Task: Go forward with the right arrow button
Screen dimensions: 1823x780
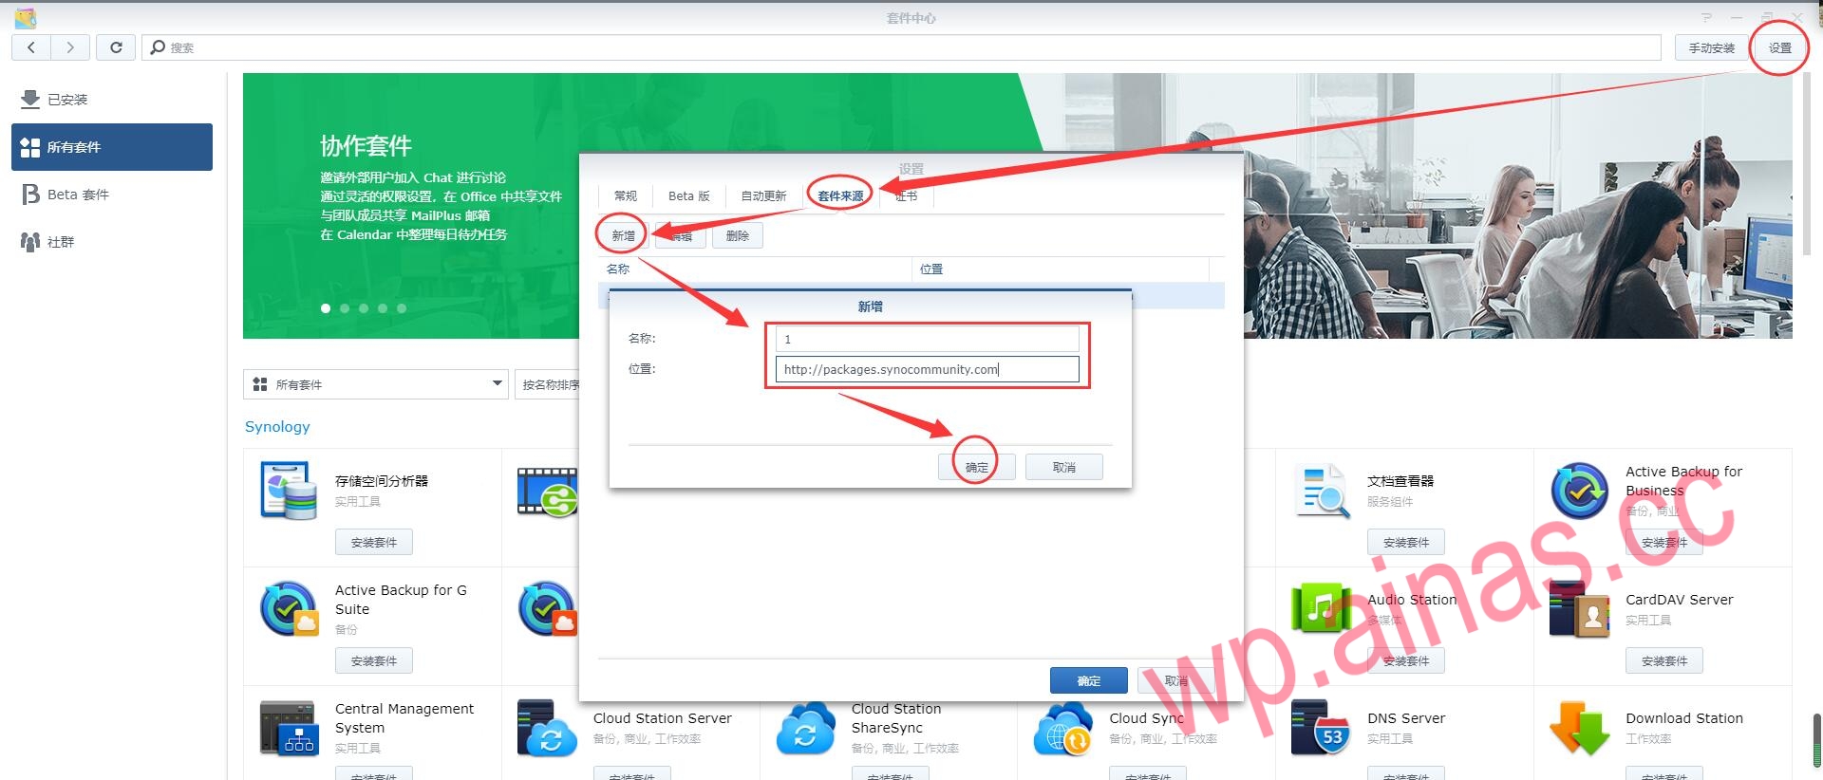Action: [x=70, y=47]
